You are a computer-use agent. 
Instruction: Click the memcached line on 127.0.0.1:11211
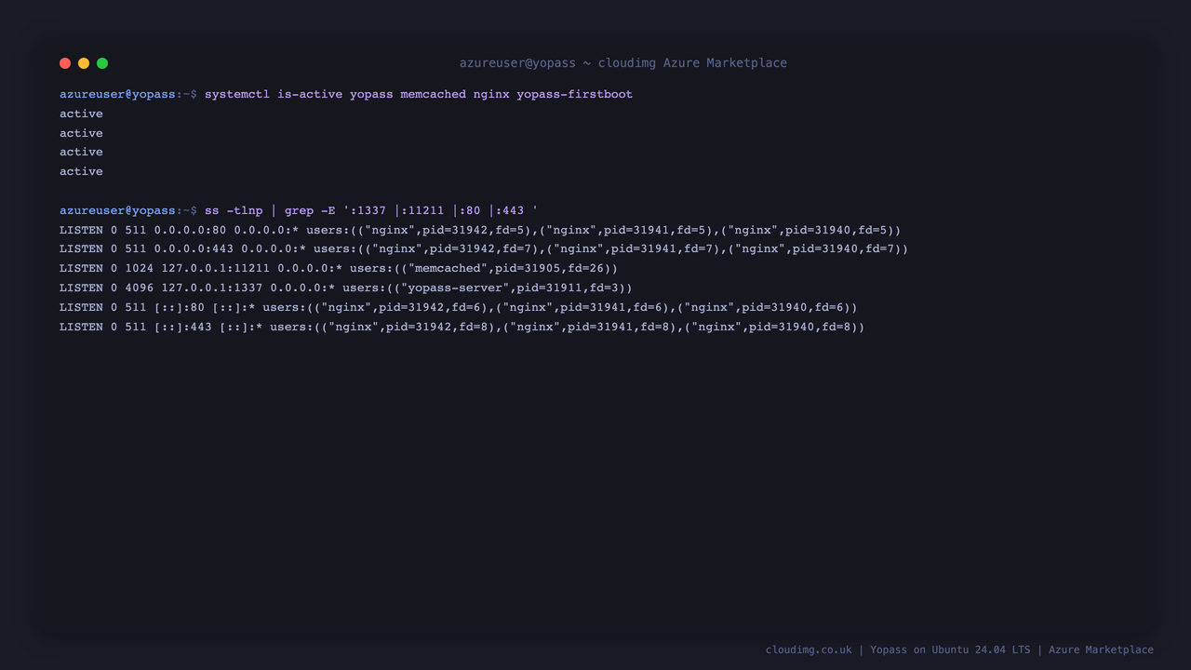coord(339,268)
